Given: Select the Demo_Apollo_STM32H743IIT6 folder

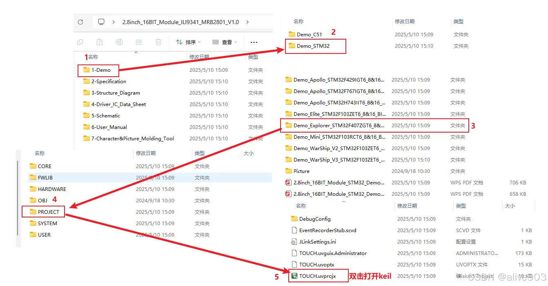Looking at the screenshot, I should pos(335,103).
